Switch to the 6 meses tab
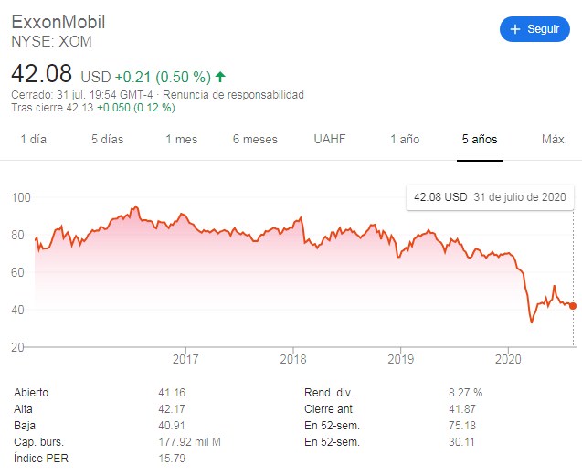 click(255, 140)
